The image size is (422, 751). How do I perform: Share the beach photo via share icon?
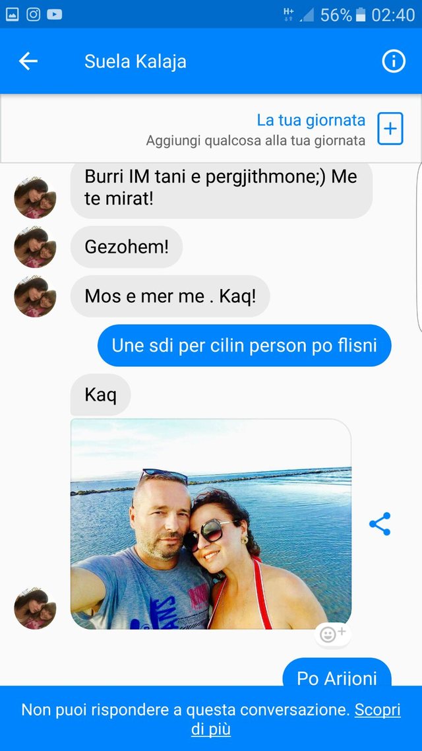[x=380, y=523]
